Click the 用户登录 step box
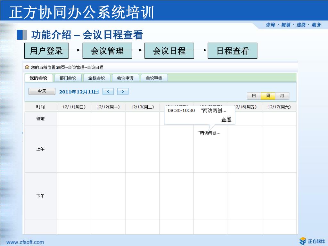The width and height of the screenshot is (328, 246). click(x=46, y=51)
